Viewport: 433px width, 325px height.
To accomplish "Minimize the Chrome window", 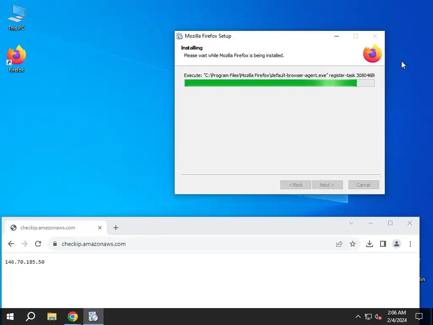I will [371, 223].
